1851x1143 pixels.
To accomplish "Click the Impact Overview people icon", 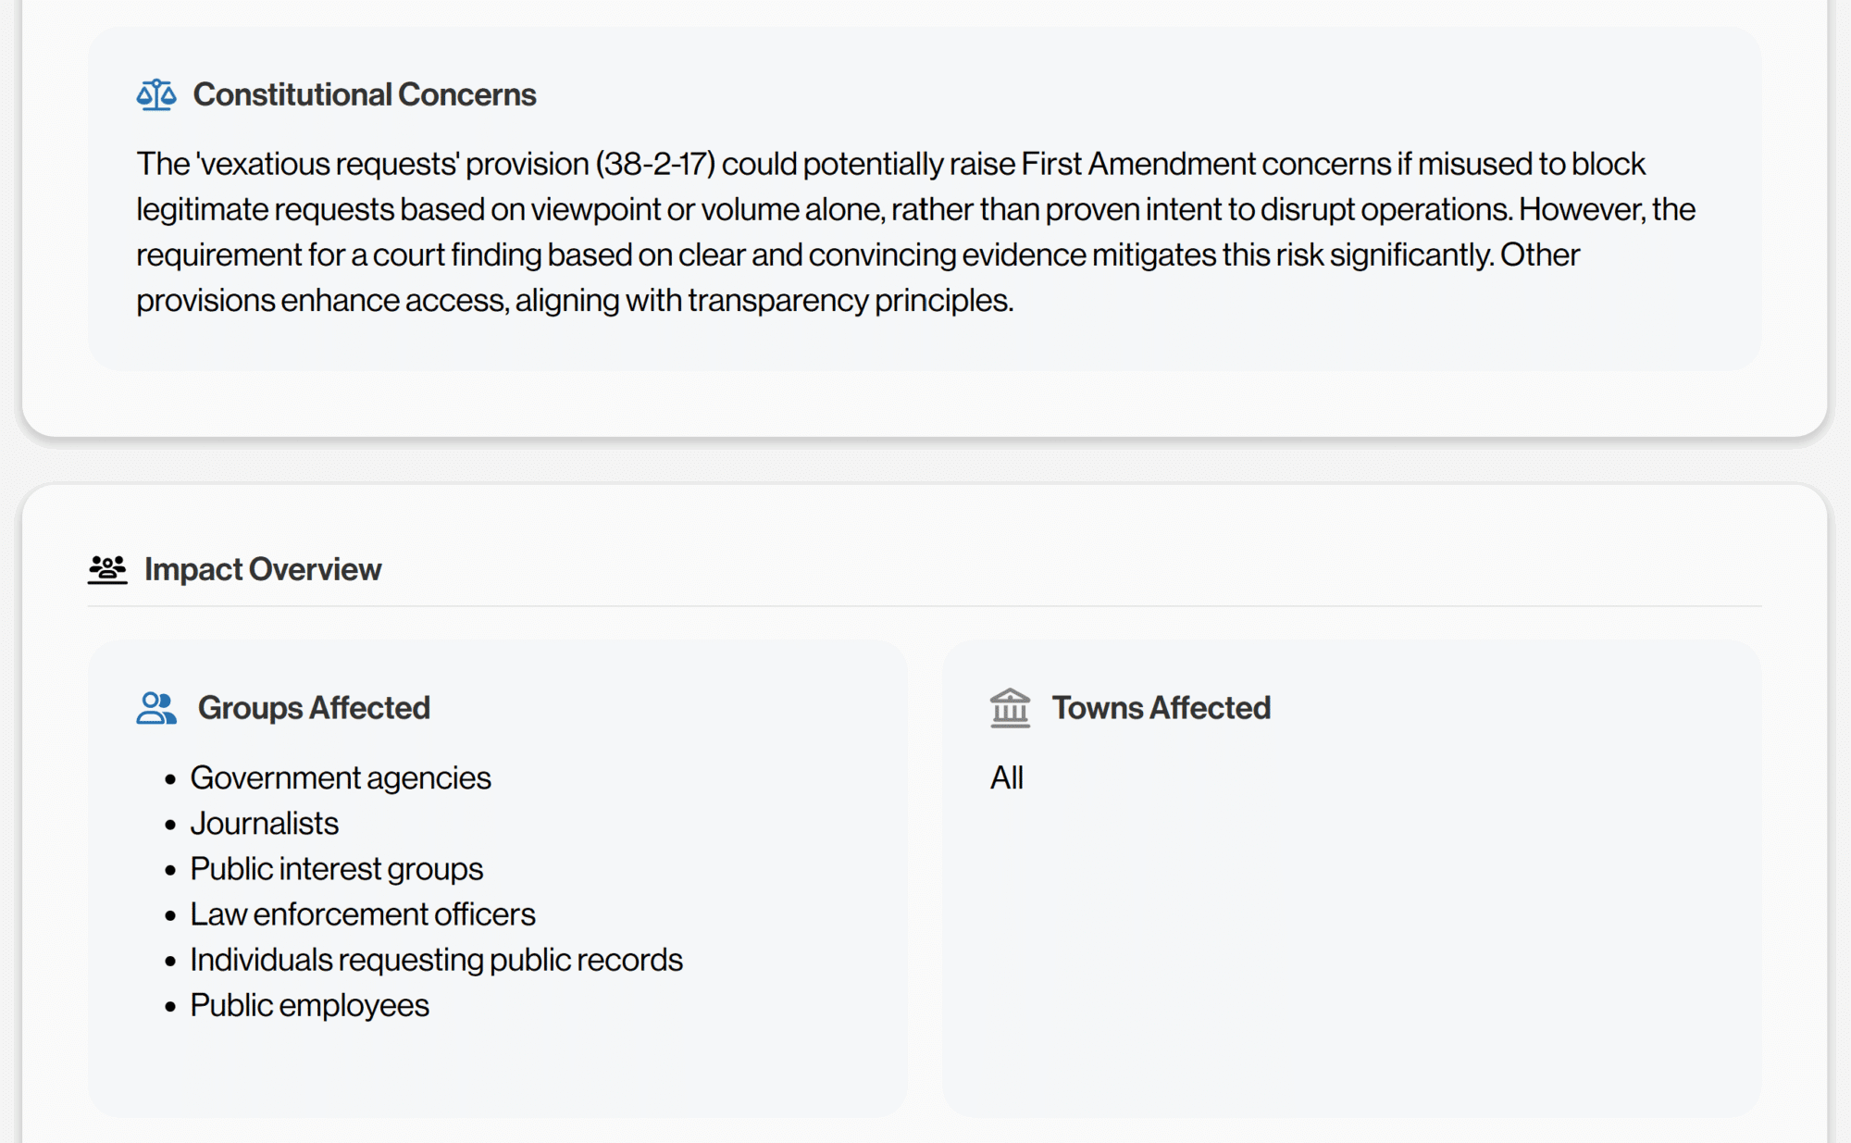I will tap(107, 569).
